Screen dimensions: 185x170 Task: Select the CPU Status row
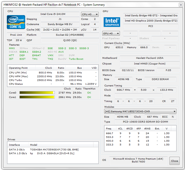53,84
